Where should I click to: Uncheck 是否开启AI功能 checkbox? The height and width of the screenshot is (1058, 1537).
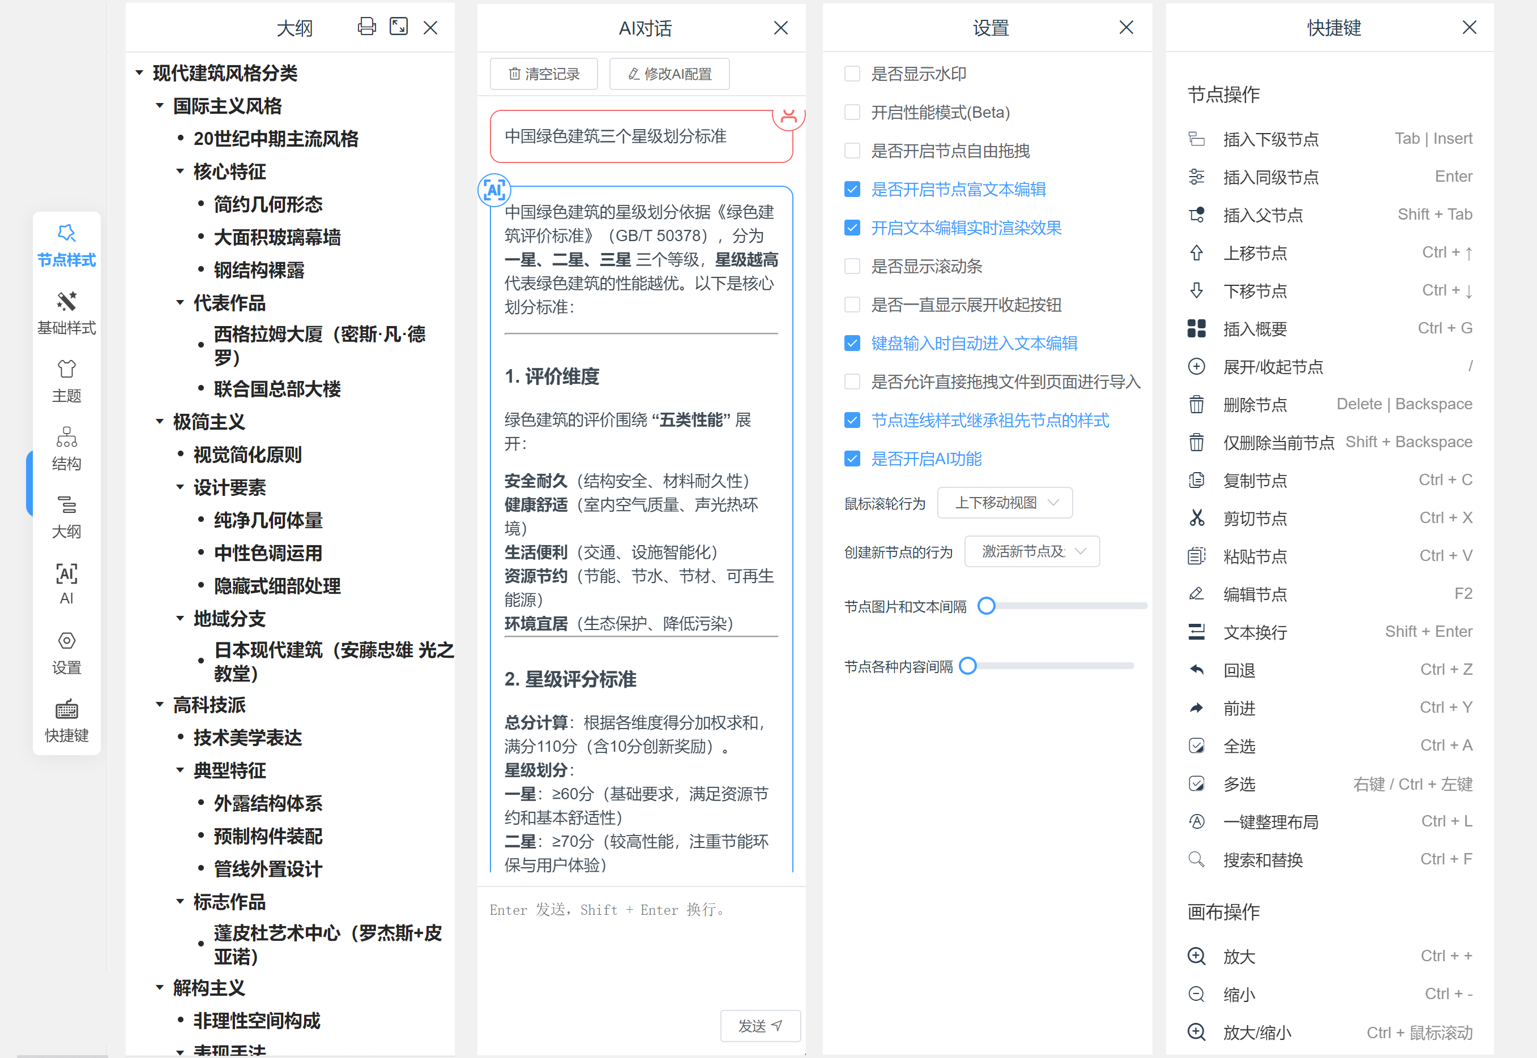[x=852, y=459]
